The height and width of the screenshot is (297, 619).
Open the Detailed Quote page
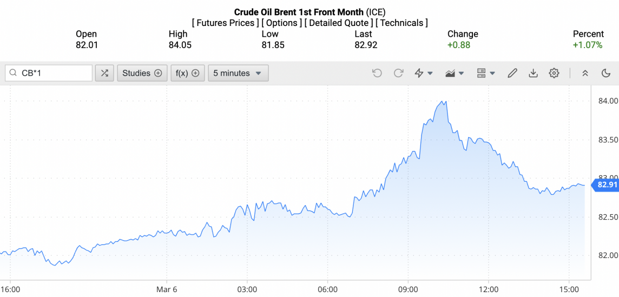338,23
